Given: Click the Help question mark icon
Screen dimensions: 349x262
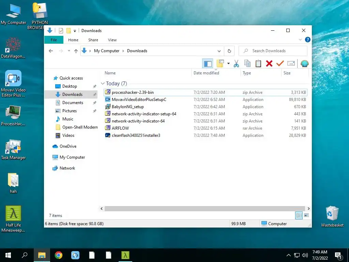Looking at the screenshot, I should 308,40.
